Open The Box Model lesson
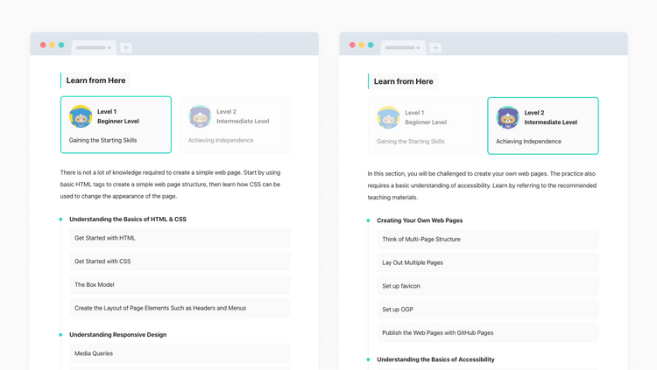 [x=180, y=284]
